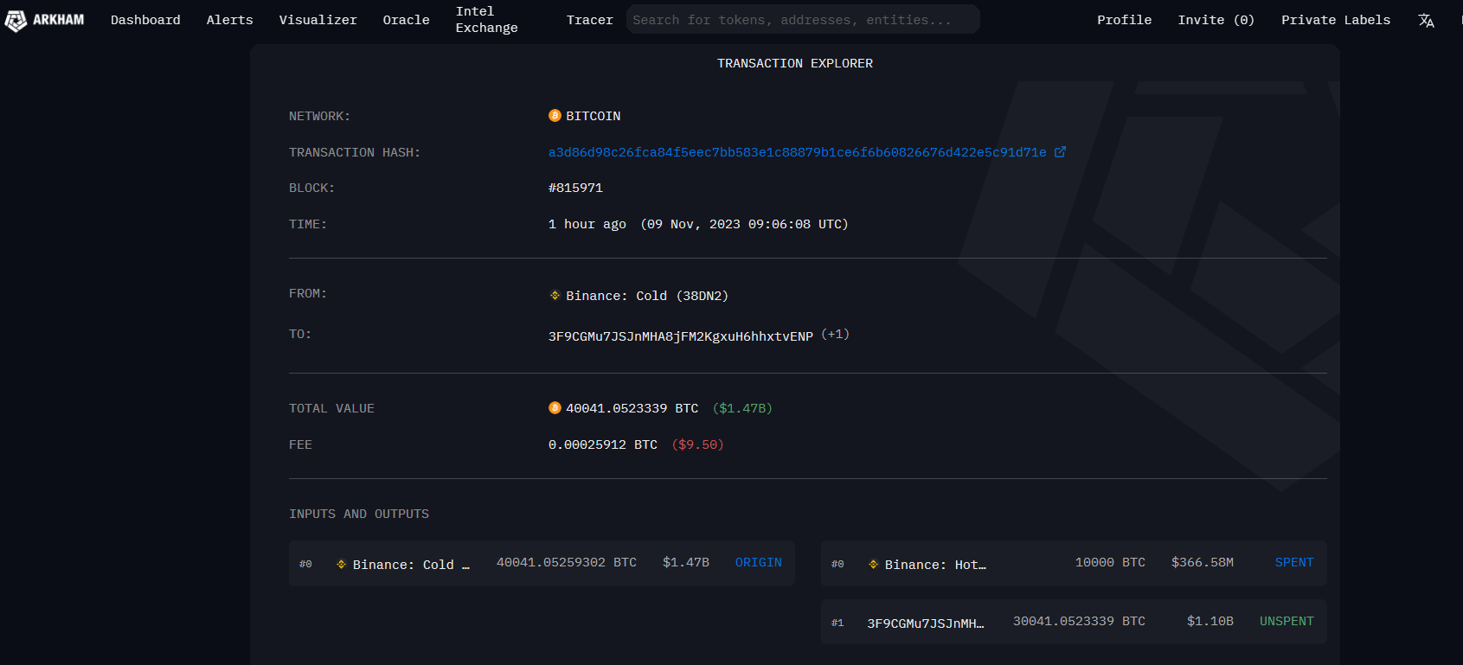Open the transaction hash link
This screenshot has width=1463, height=665.
click(x=797, y=152)
